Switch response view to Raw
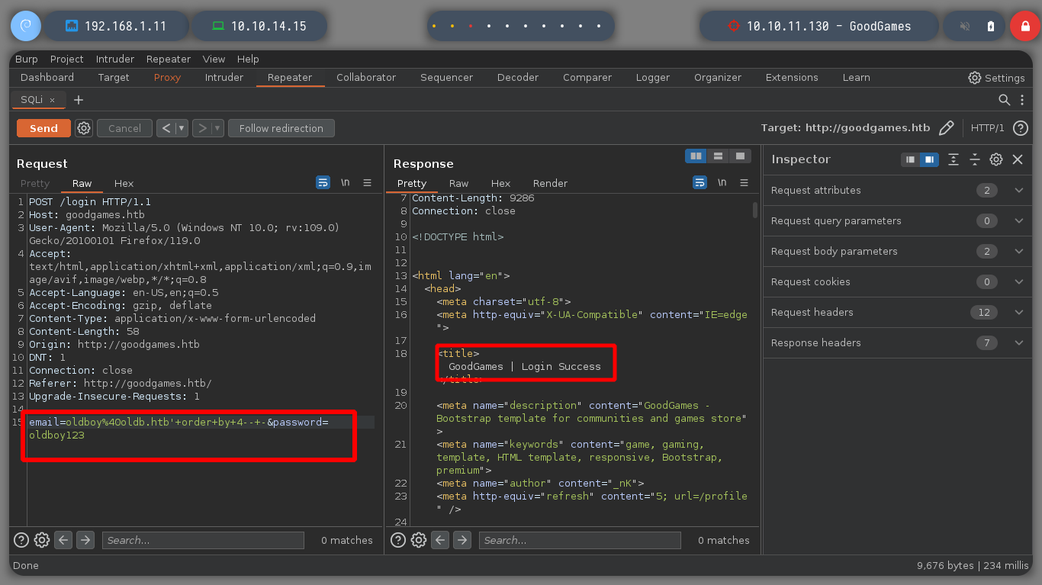 (x=458, y=183)
